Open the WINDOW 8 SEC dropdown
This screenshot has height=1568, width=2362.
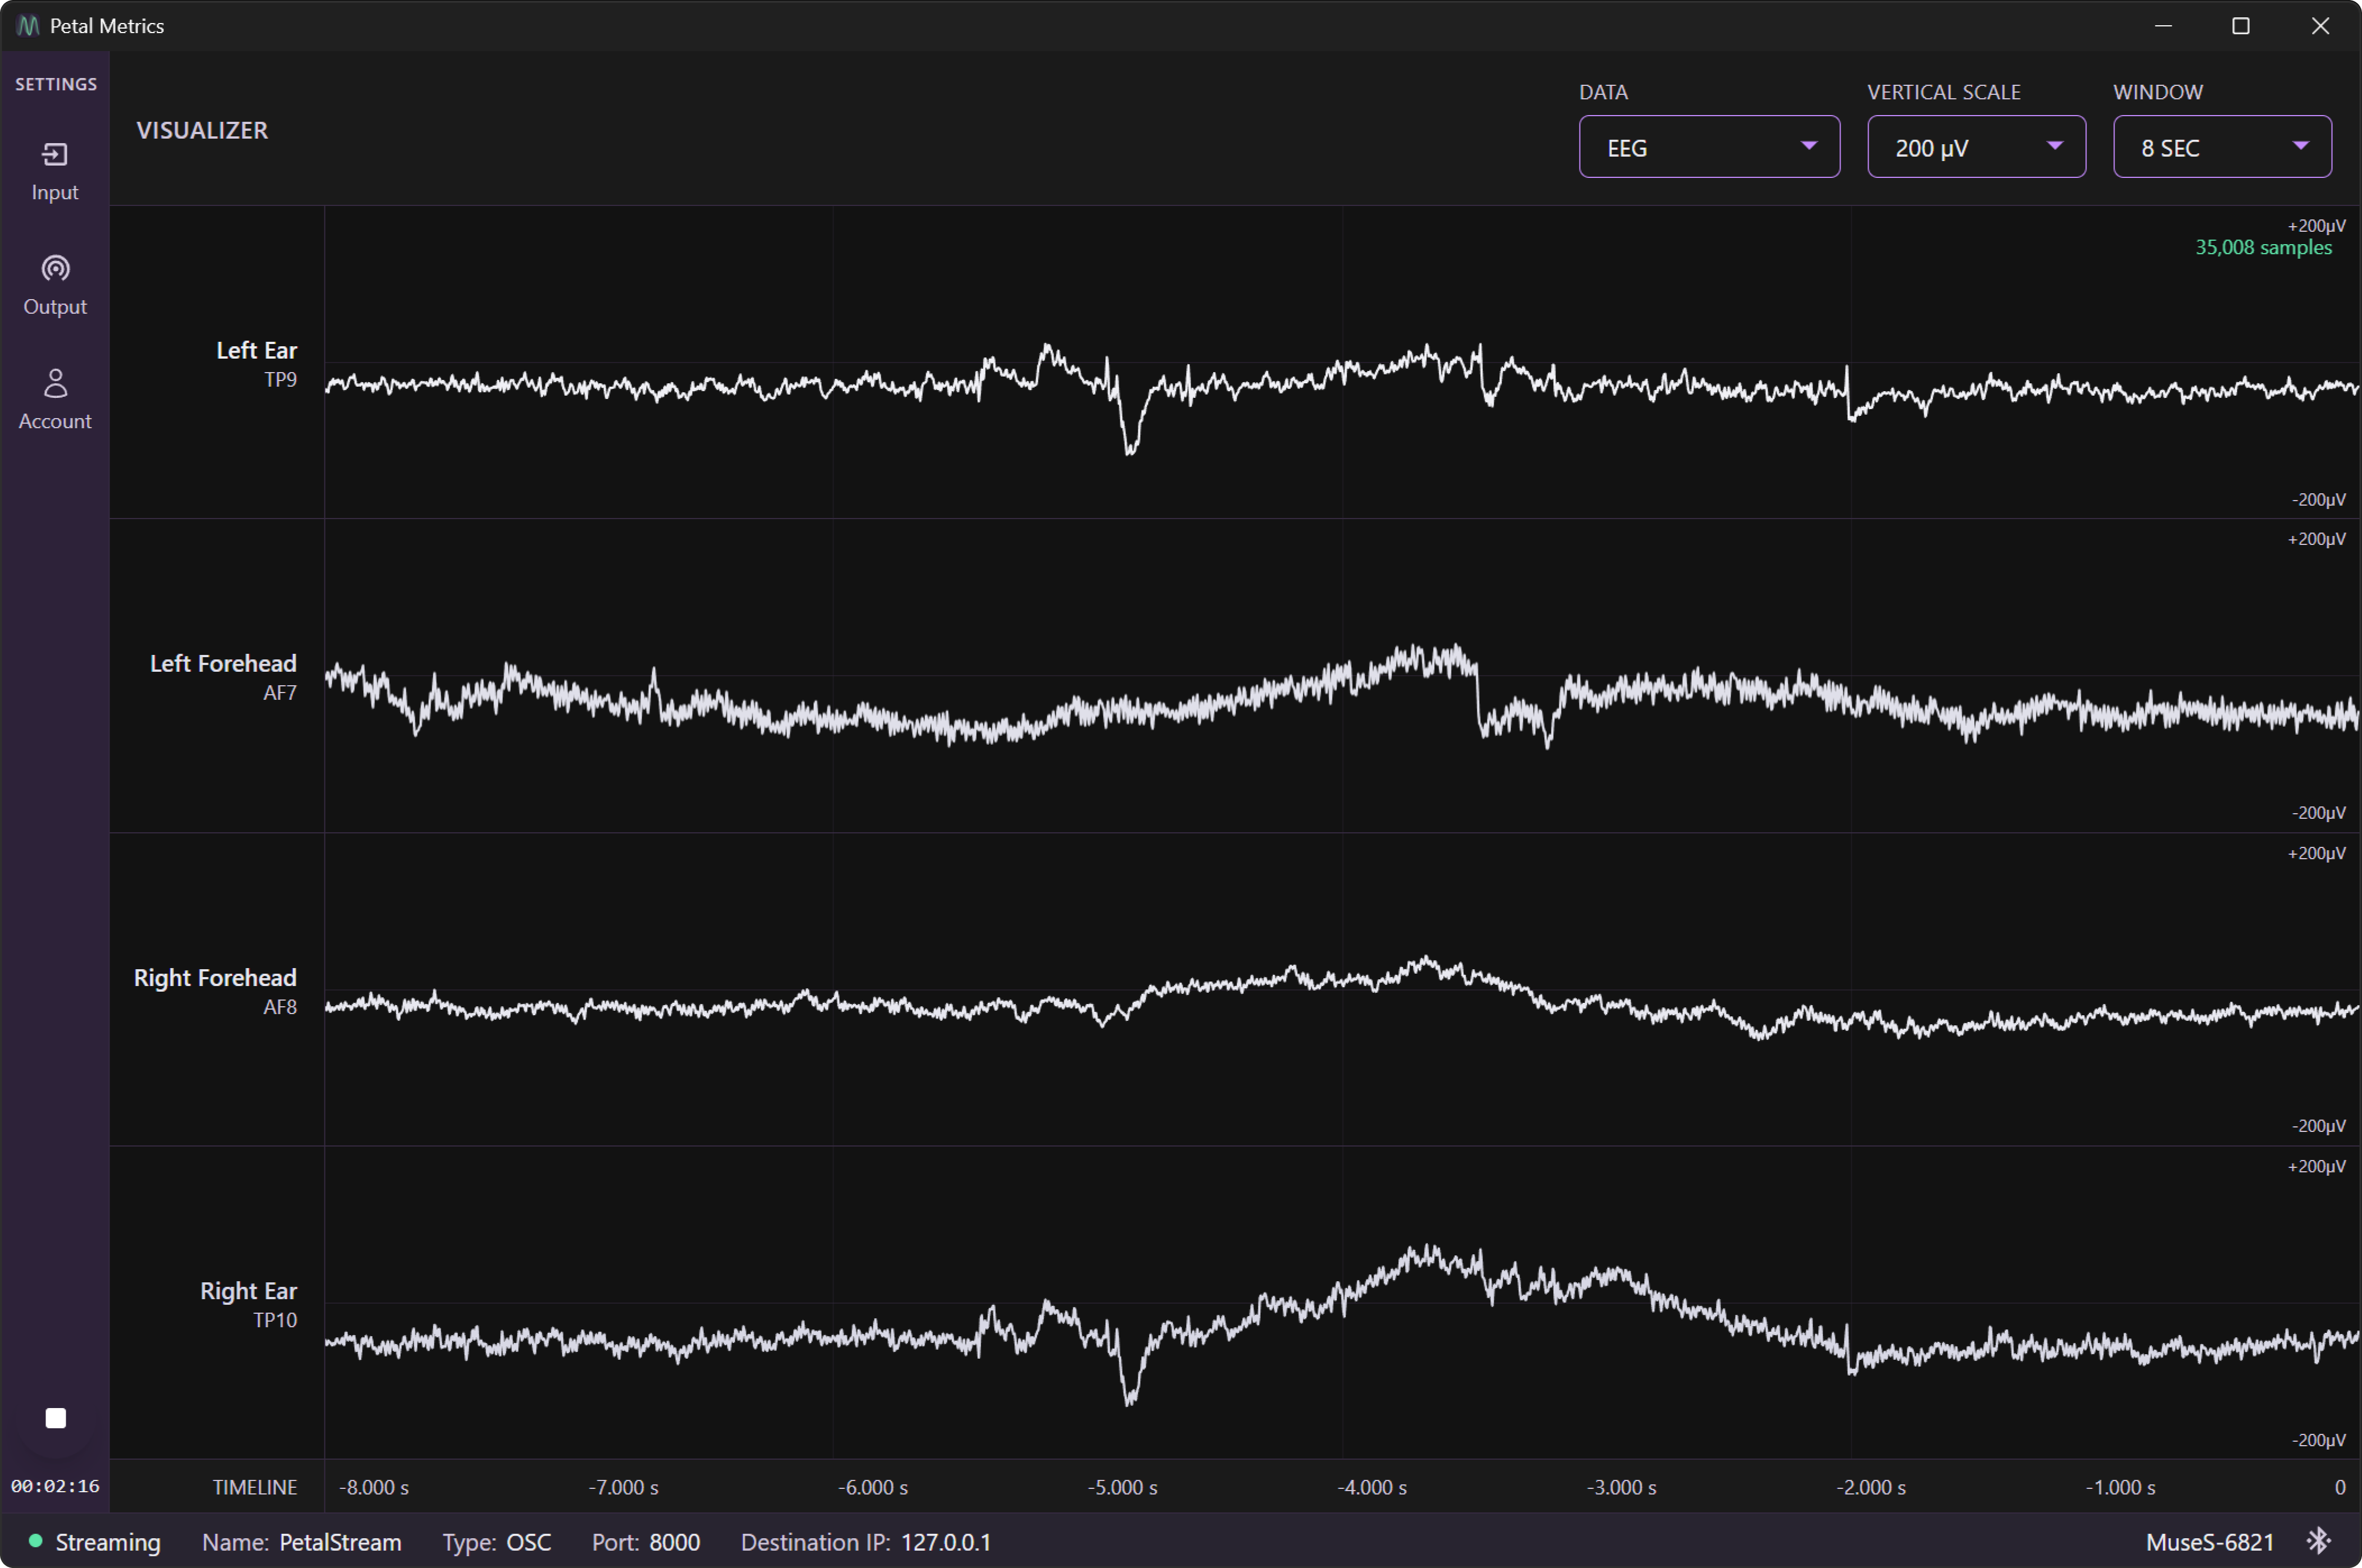2221,147
